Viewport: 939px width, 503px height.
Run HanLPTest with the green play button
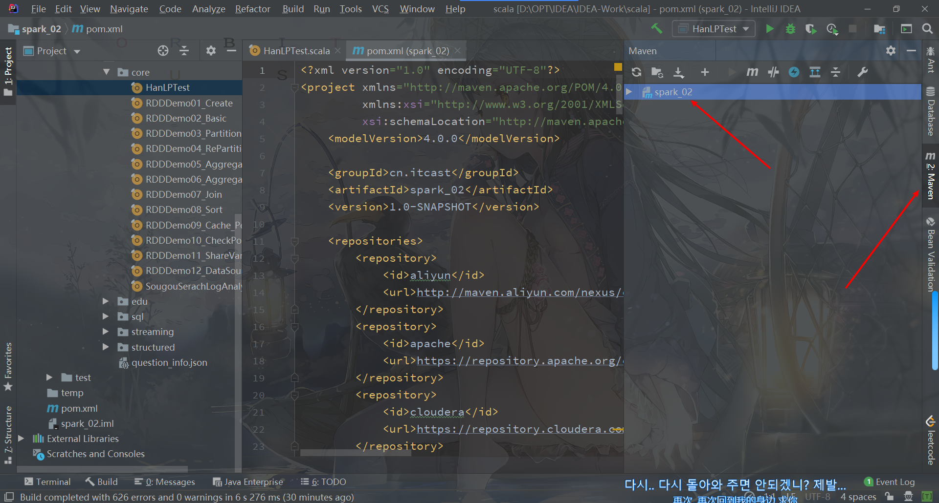(770, 29)
